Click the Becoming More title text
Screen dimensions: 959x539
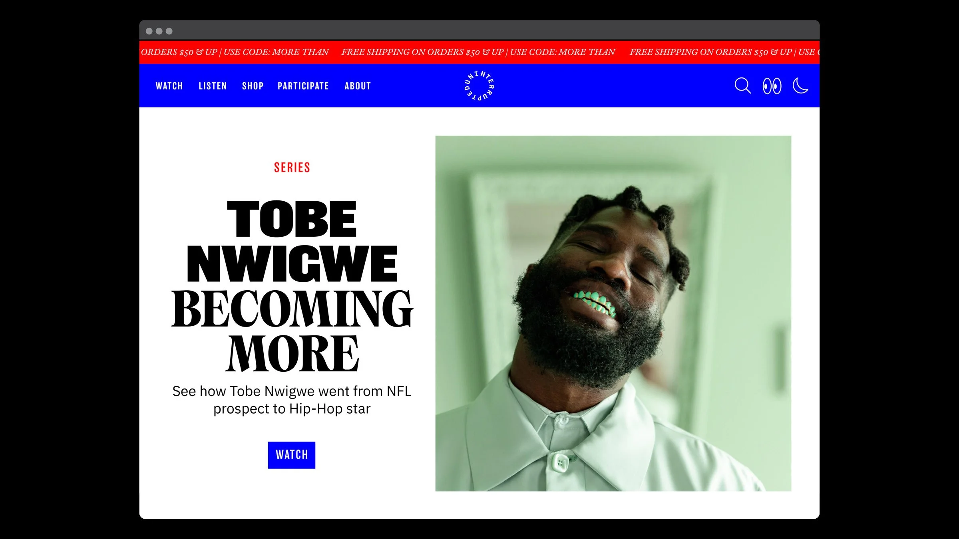292,331
